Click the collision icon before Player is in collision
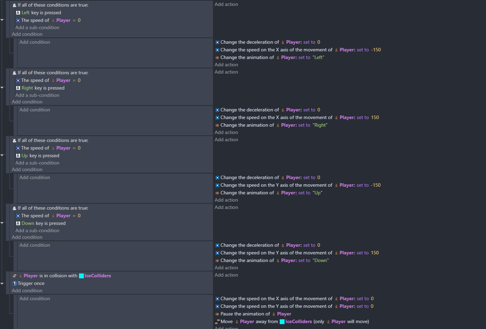This screenshot has width=486, height=329. (15, 276)
